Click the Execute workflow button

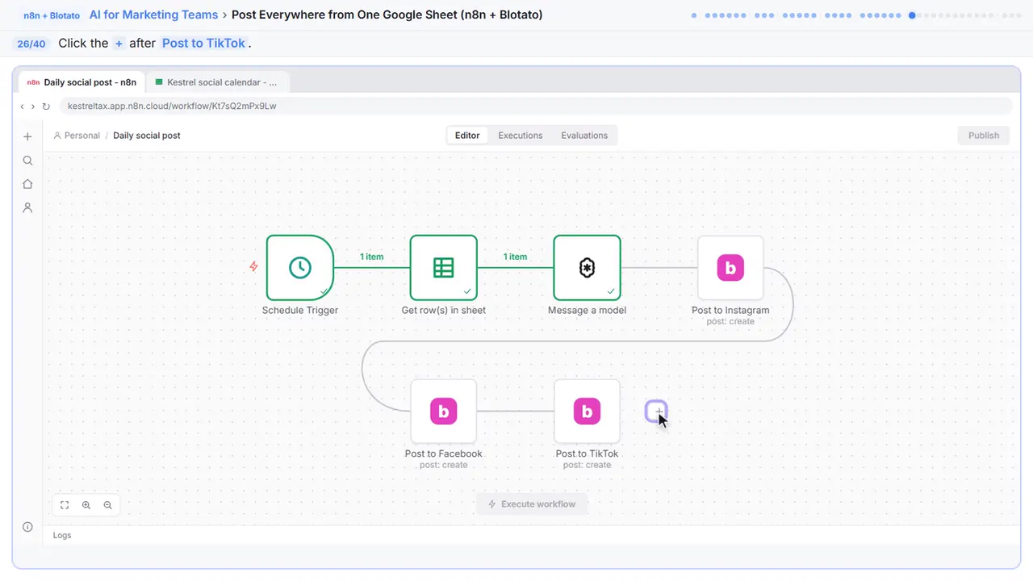pyautogui.click(x=532, y=504)
